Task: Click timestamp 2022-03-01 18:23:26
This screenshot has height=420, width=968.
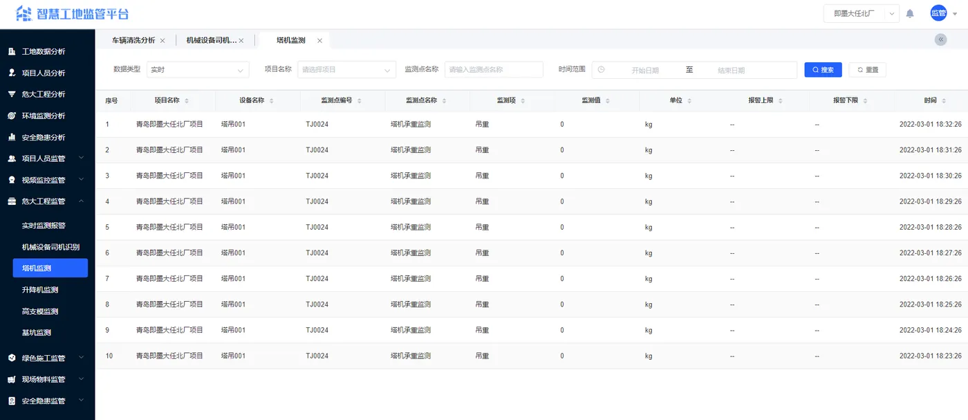Action: [931, 356]
